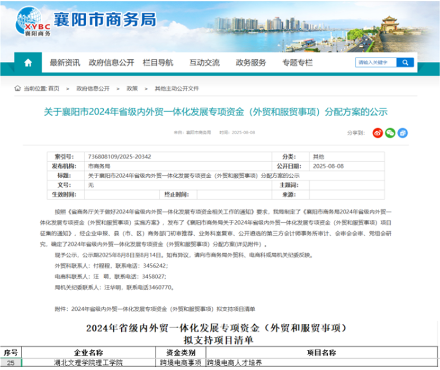The height and width of the screenshot is (370, 440).
Task: Go to 政务服务 section
Action: click(250, 63)
